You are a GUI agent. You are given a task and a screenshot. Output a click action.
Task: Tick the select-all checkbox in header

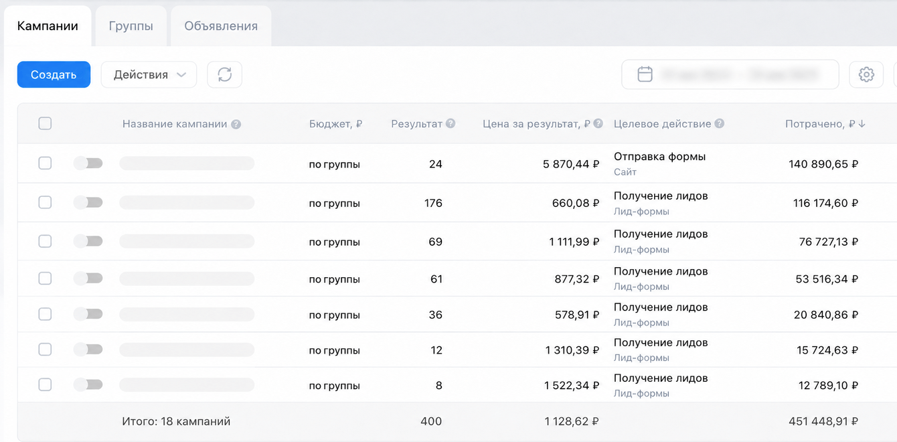[45, 123]
